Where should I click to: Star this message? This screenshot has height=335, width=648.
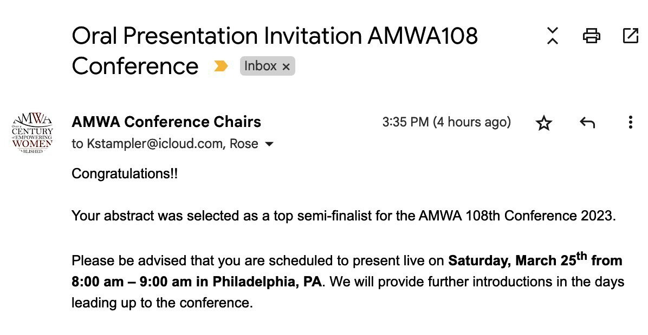click(x=543, y=123)
